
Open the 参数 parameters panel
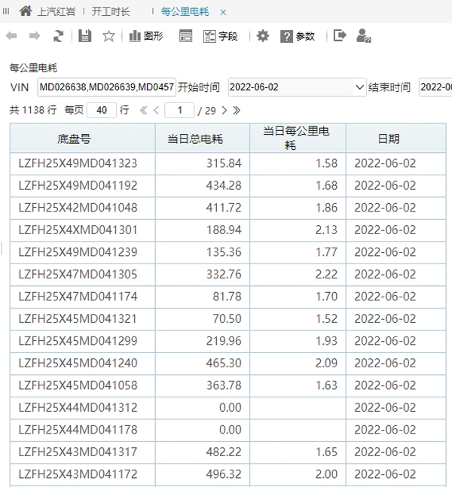point(298,36)
